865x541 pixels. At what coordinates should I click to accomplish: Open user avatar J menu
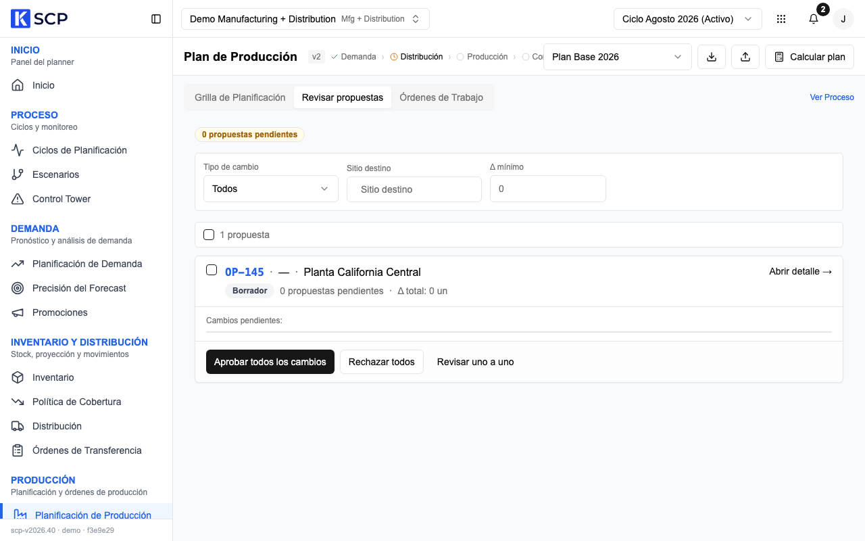(843, 19)
